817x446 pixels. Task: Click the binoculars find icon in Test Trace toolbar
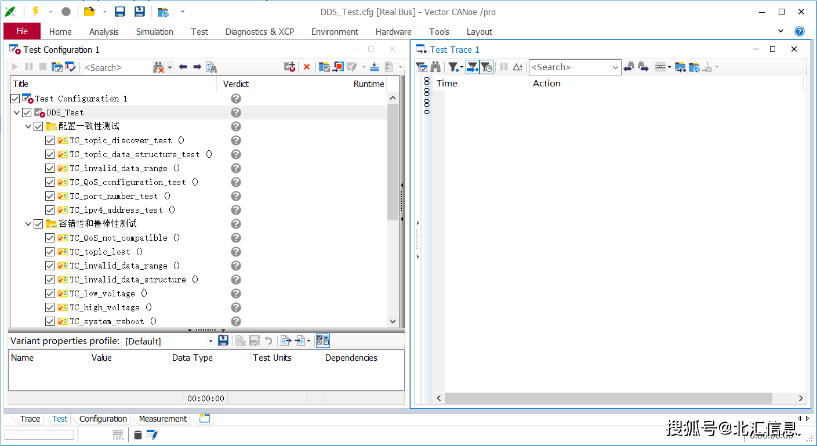435,67
